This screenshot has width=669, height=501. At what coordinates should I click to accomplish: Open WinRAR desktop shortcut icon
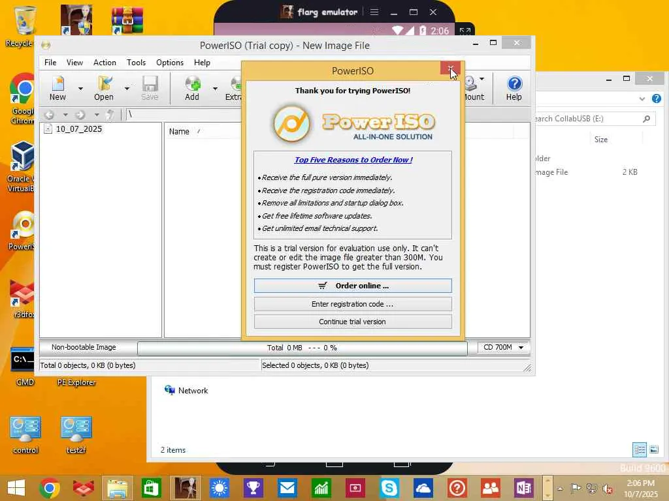127,20
